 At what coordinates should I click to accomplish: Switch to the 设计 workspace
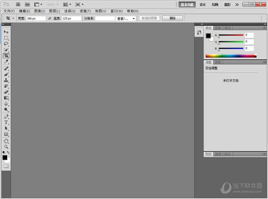pyautogui.click(x=203, y=4)
